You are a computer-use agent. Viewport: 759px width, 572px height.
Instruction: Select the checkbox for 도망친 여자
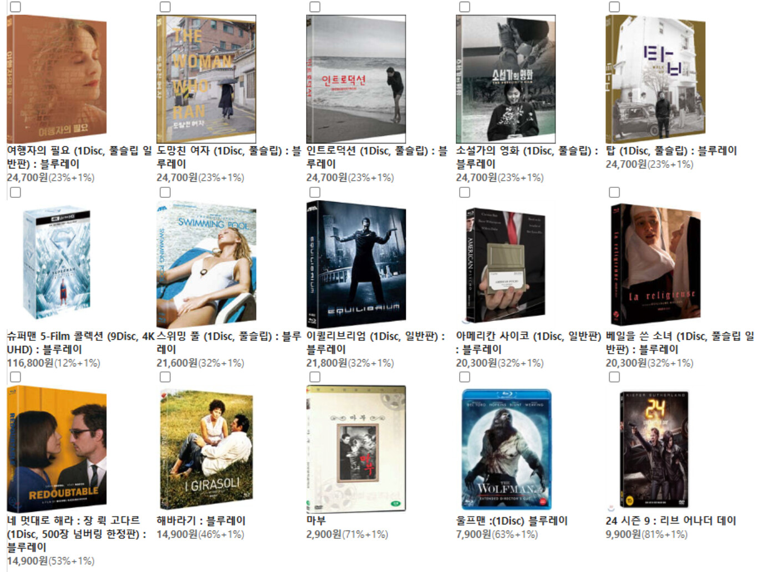click(x=165, y=7)
